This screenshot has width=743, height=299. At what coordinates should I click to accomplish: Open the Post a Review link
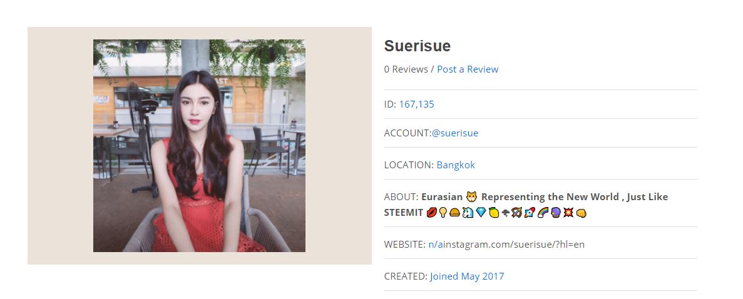pos(467,69)
